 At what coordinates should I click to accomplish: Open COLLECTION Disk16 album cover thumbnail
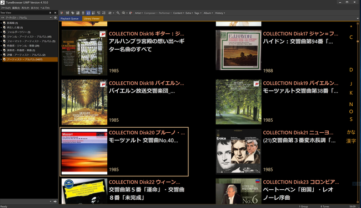pos(84,53)
